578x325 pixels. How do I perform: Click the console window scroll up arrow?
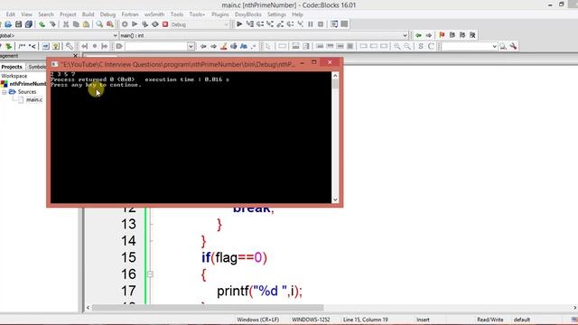[x=335, y=76]
